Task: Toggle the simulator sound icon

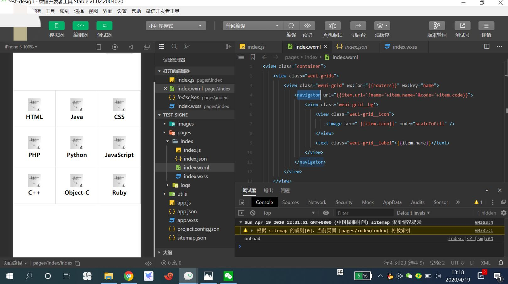Action: (x=131, y=47)
